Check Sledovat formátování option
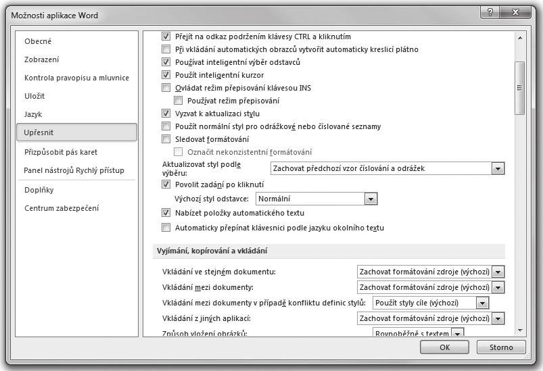543x371 pixels. (x=166, y=139)
